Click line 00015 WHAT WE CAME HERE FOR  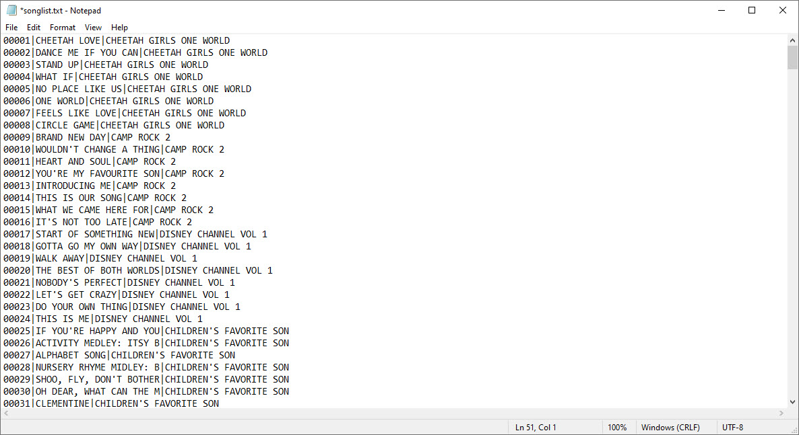pos(108,210)
